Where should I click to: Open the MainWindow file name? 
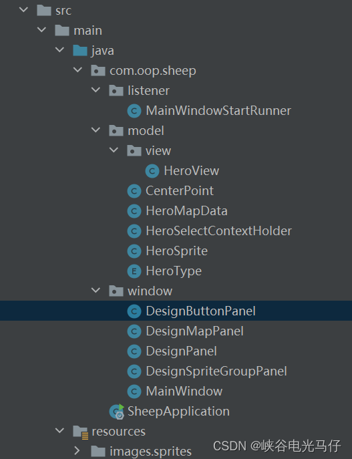(184, 392)
